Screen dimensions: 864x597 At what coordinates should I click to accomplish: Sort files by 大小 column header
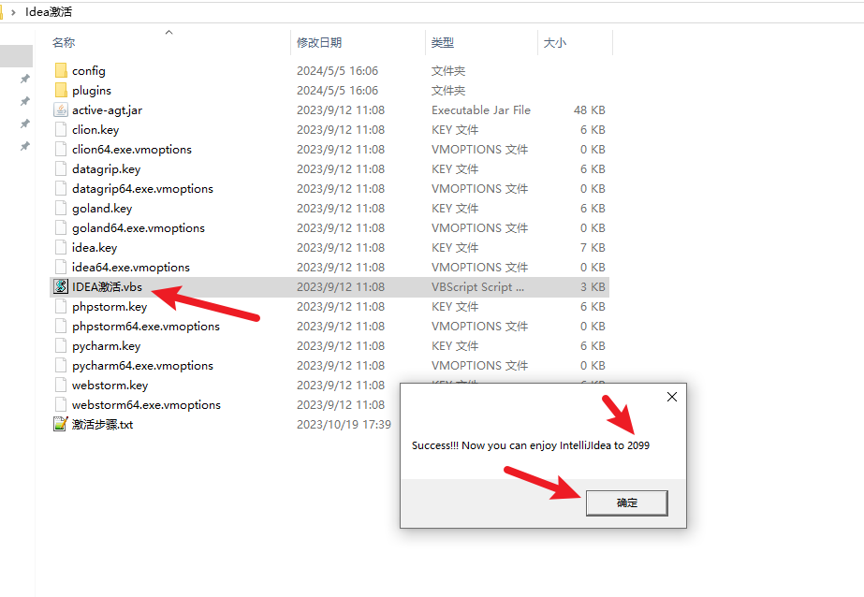[x=555, y=42]
